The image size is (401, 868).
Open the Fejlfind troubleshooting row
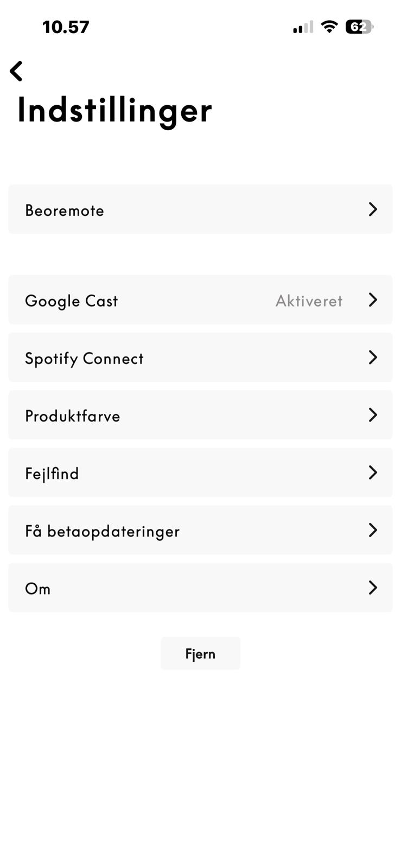52,473
